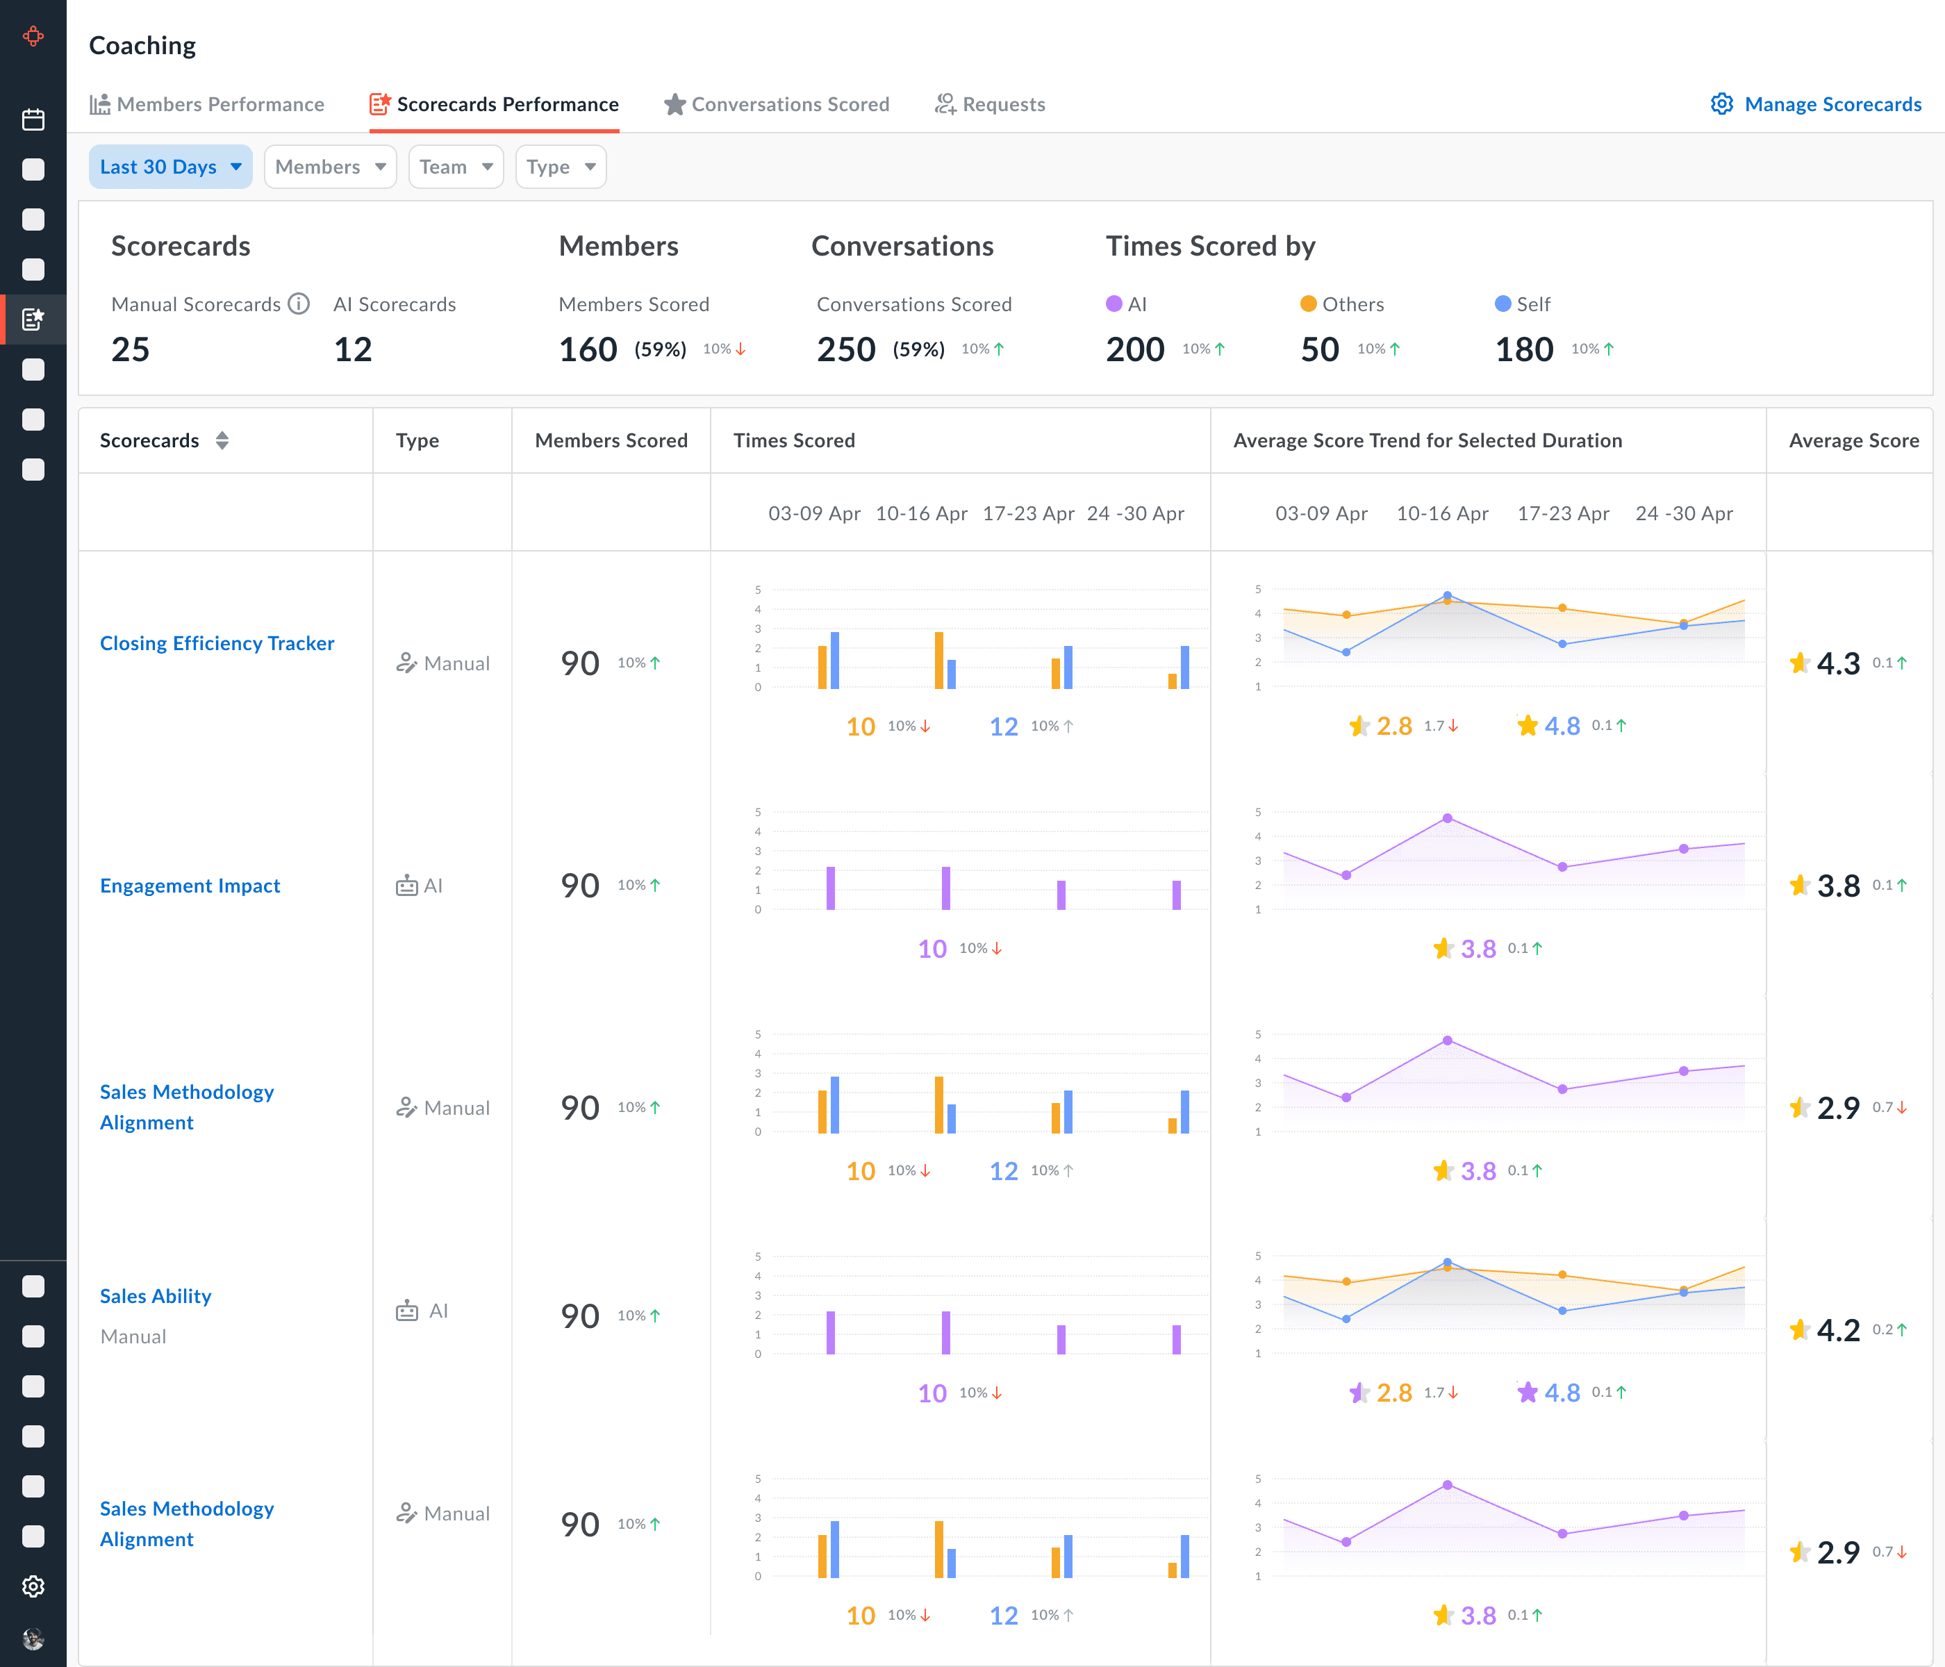Screen dimensions: 1945x1667
Task: Open the Requests tab
Action: tap(991, 104)
